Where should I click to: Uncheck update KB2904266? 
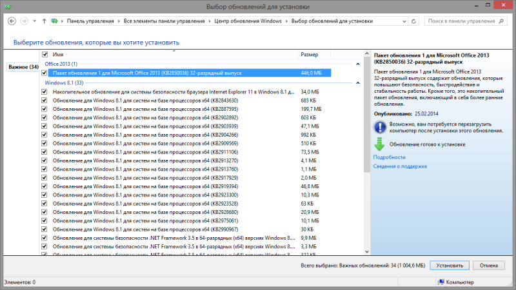45,135
